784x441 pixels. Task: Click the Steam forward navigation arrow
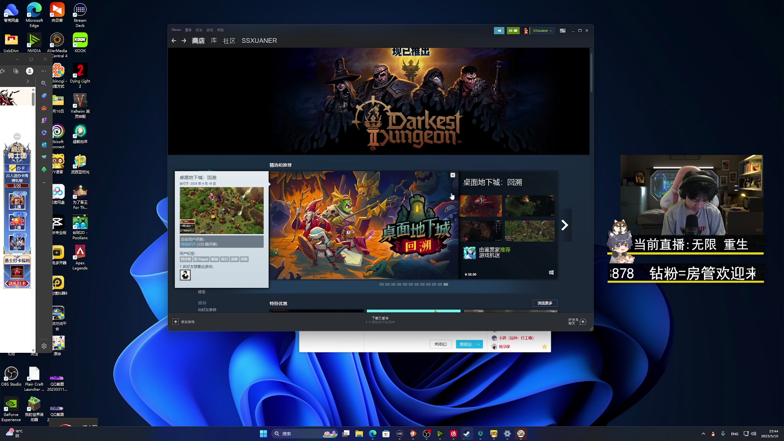point(184,40)
